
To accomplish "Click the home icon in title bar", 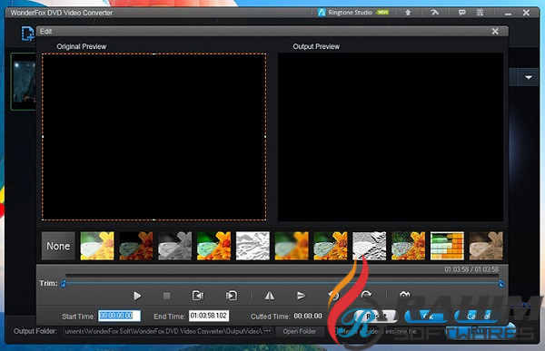I will (408, 13).
